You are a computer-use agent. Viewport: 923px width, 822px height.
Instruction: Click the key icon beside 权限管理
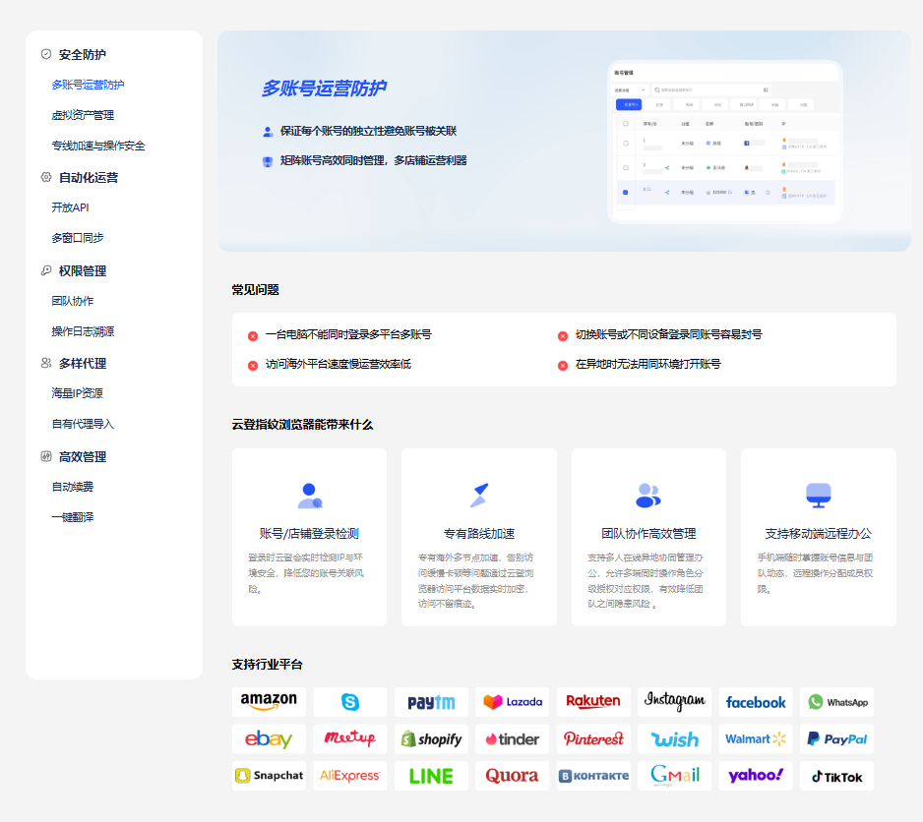tap(46, 270)
